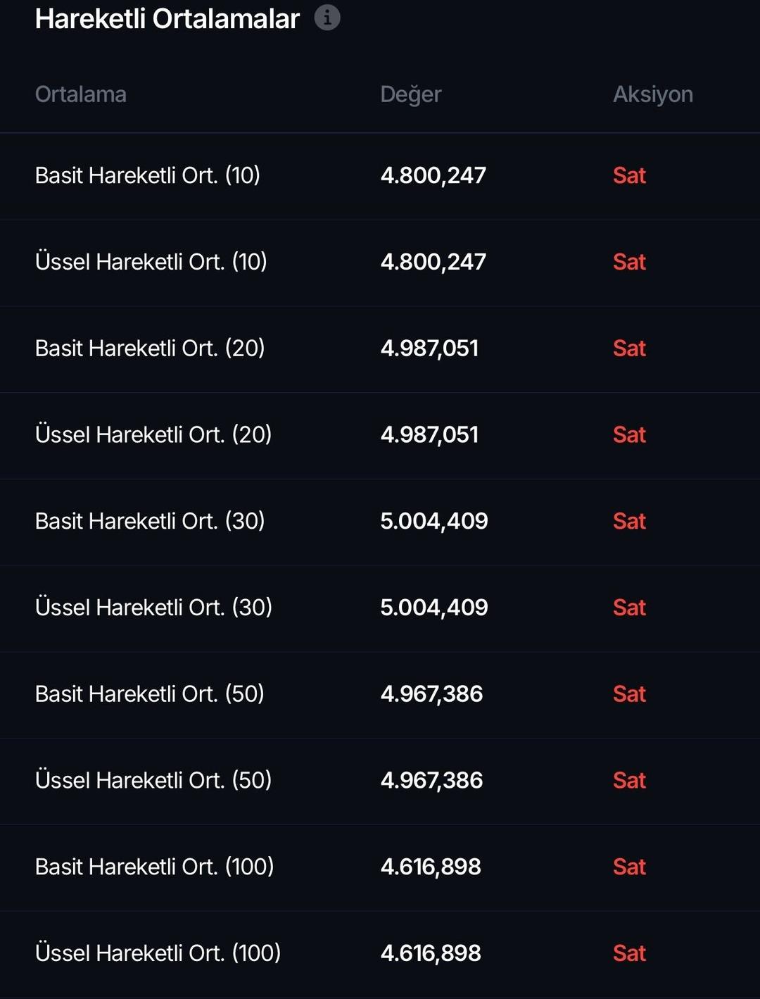Click Üssel Hareketli Ort. (20) label

(x=153, y=435)
